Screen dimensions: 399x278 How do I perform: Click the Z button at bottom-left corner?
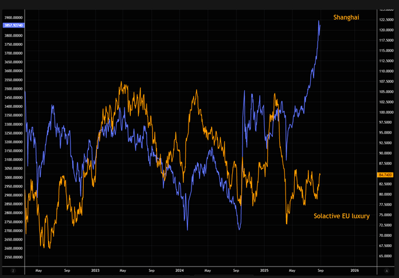coord(13,269)
